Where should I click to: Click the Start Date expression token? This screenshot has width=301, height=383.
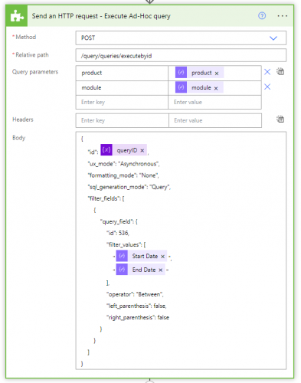[142, 256]
